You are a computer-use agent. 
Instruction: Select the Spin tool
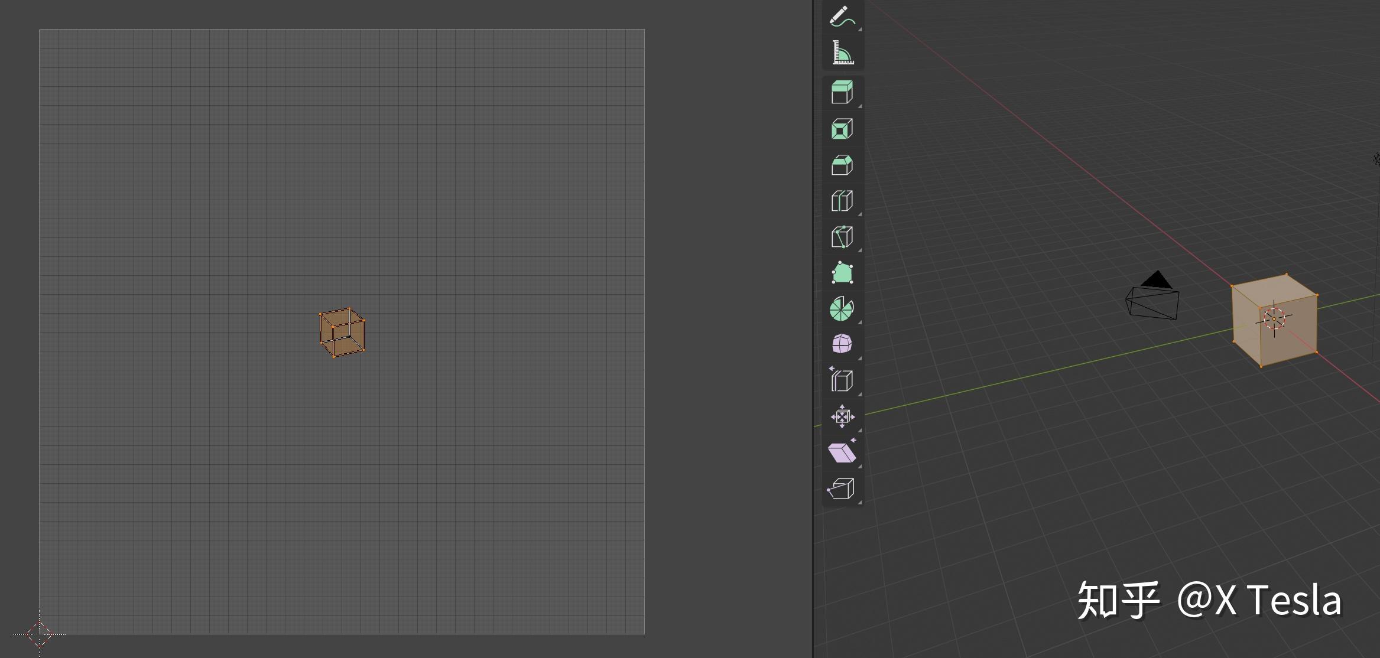(842, 310)
